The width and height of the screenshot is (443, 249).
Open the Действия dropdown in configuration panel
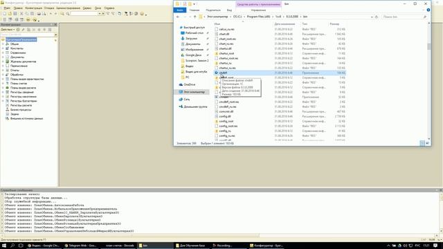pyautogui.click(x=8, y=29)
